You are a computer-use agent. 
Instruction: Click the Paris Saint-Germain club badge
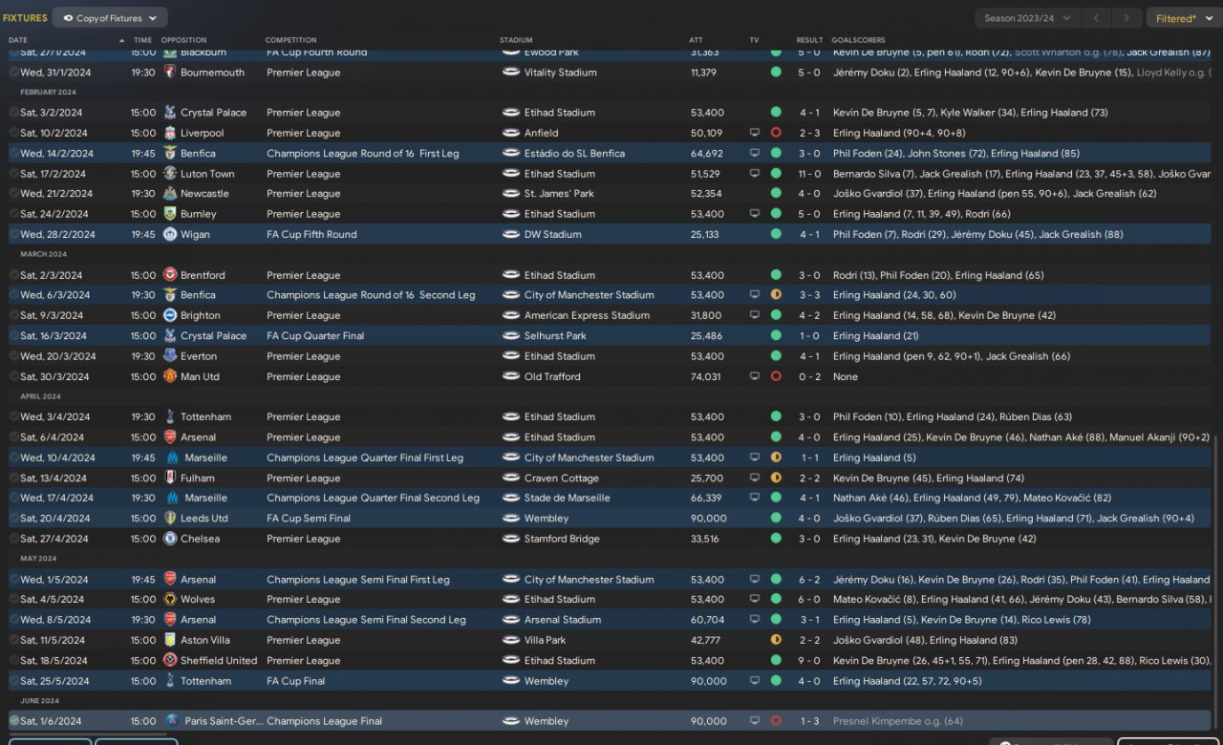[x=172, y=721]
